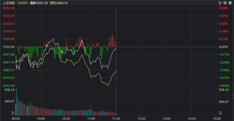Click the 0.84% top percentage label
The image size is (234, 121).
(223, 8)
